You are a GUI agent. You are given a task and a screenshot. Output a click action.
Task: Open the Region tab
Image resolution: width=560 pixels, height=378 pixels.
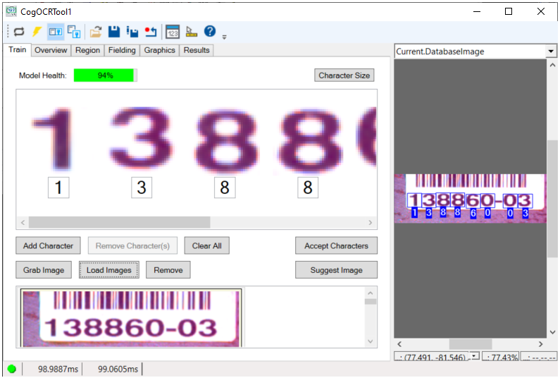[87, 50]
